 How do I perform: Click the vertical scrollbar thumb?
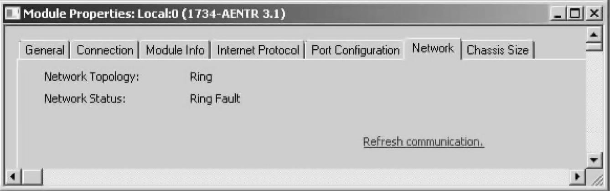[x=593, y=46]
